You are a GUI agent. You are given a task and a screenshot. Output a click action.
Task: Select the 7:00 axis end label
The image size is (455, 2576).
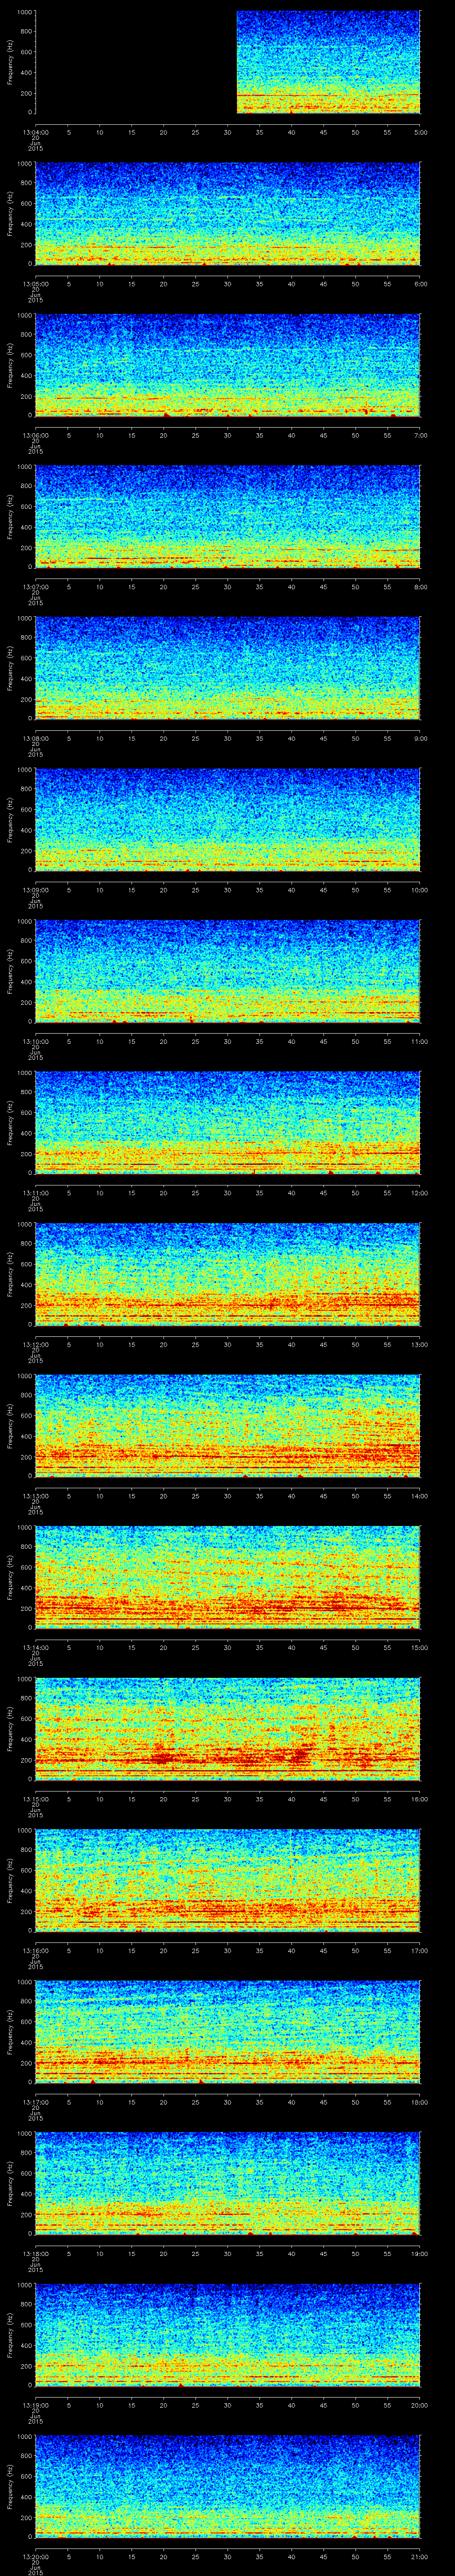[420, 435]
